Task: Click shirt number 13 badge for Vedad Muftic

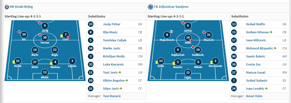Action: (x=234, y=24)
